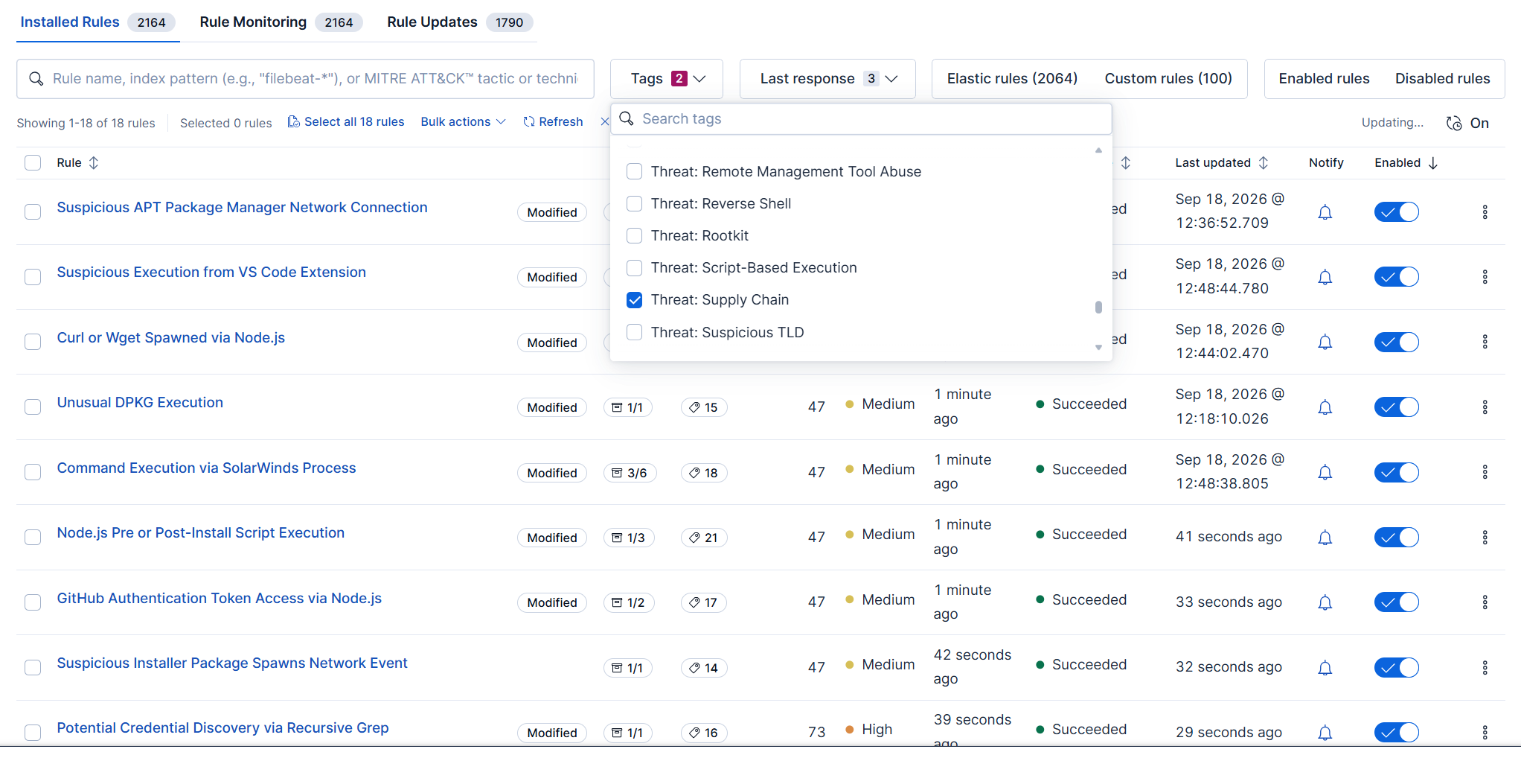Screen dimensions: 1521x758
Task: Uncheck the Threat: Supply Chain tag
Action: pyautogui.click(x=635, y=300)
